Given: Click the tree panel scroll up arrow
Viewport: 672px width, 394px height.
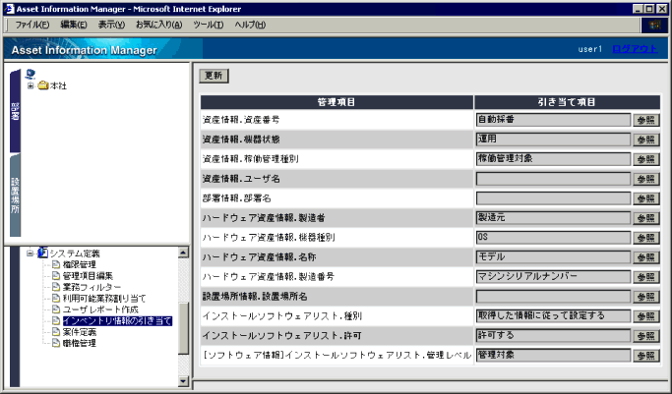Looking at the screenshot, I should [x=183, y=253].
